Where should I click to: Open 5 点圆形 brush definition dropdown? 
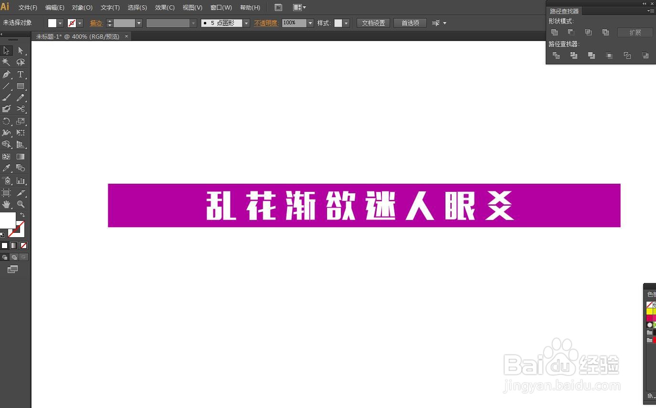(x=246, y=23)
